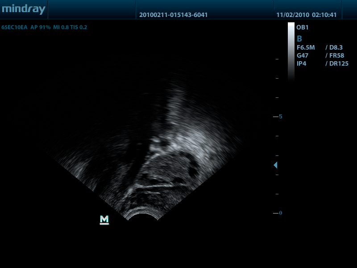Click the 65EC10EA probe model label
Image resolution: width=357 pixels, height=268 pixels.
(14, 27)
